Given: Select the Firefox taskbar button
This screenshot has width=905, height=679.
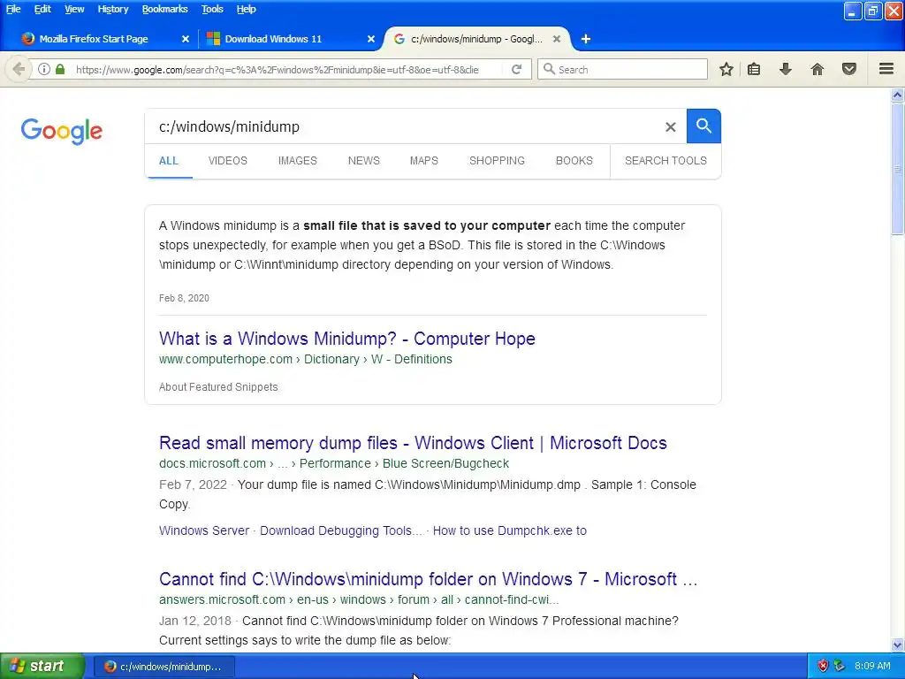Looking at the screenshot, I should [164, 667].
